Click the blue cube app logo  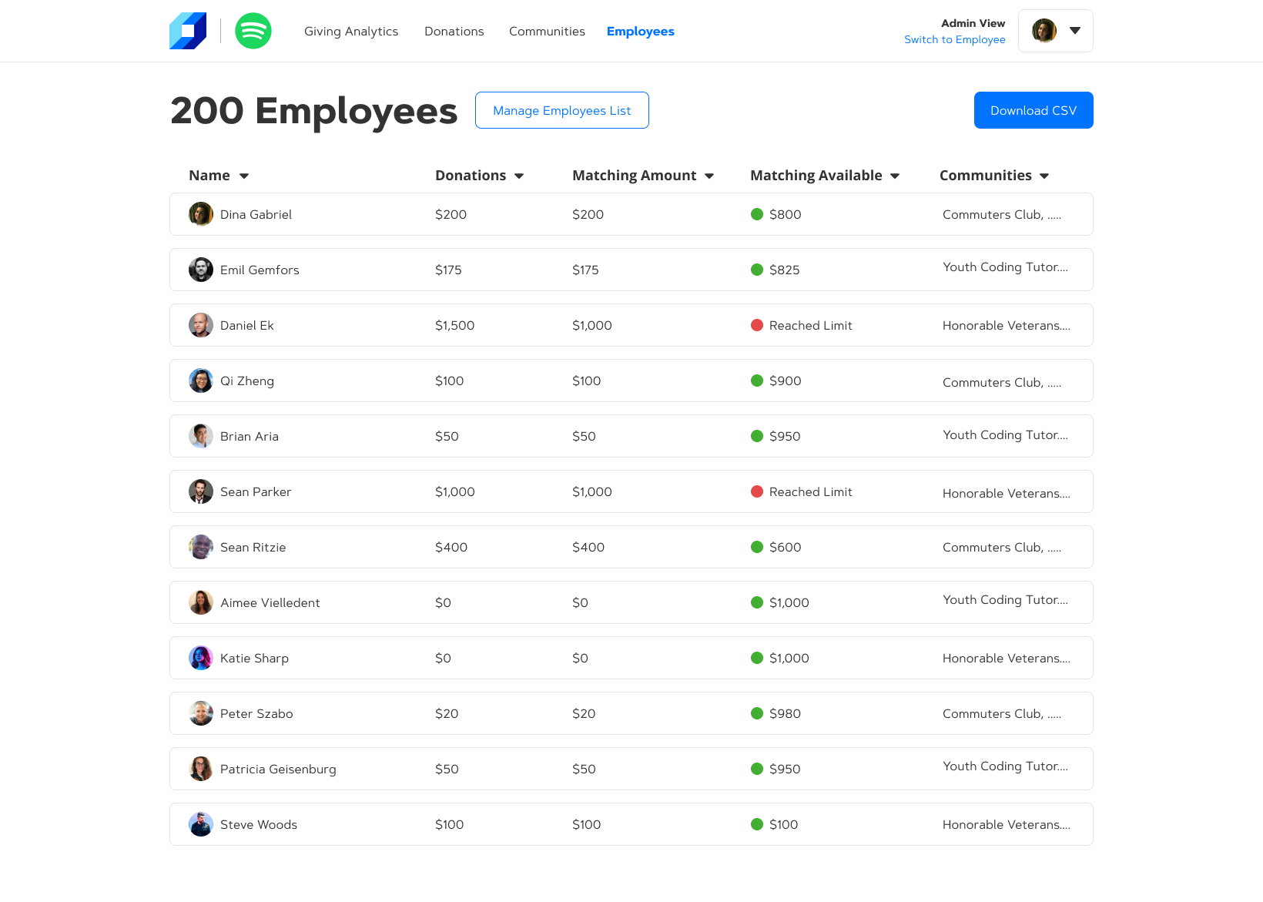click(188, 31)
